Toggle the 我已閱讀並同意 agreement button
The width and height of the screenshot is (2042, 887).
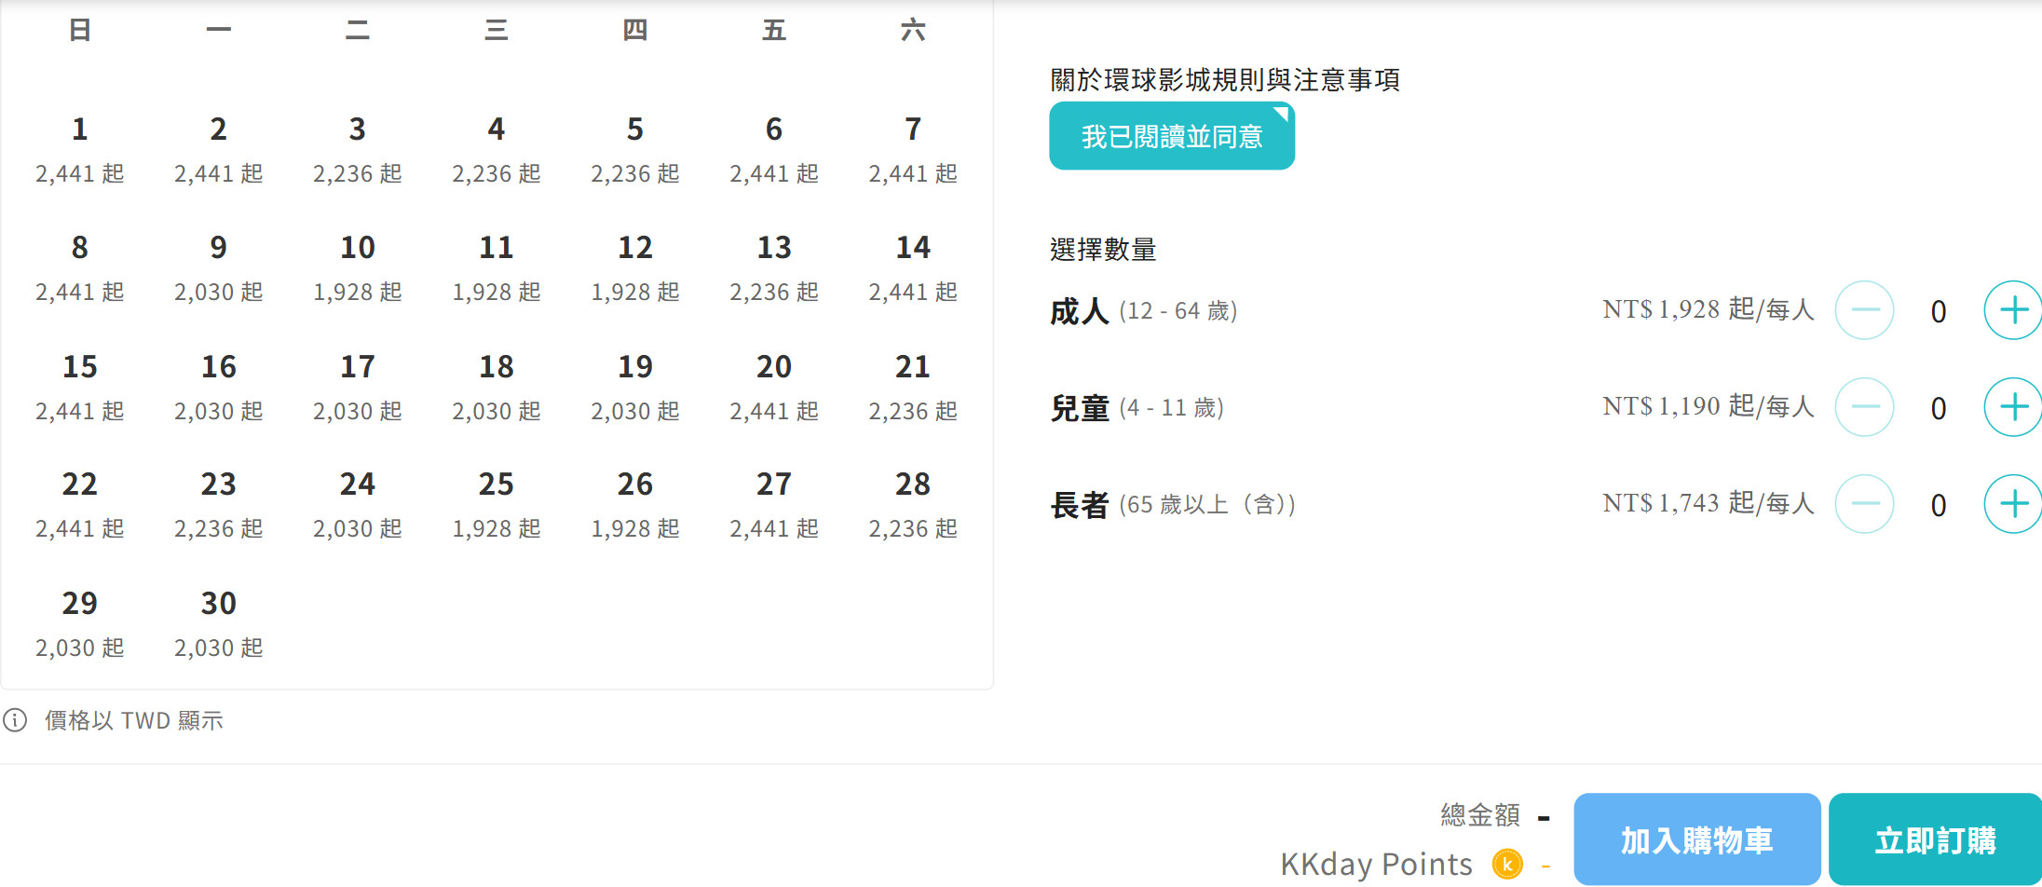1172,136
